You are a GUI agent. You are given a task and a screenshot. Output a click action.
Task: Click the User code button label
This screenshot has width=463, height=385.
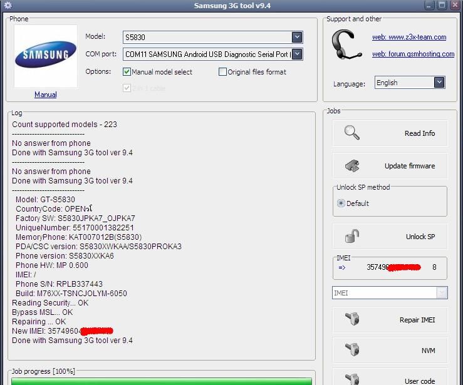tap(420, 381)
